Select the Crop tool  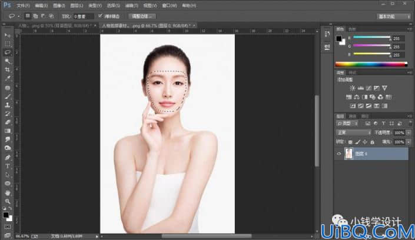click(x=8, y=70)
